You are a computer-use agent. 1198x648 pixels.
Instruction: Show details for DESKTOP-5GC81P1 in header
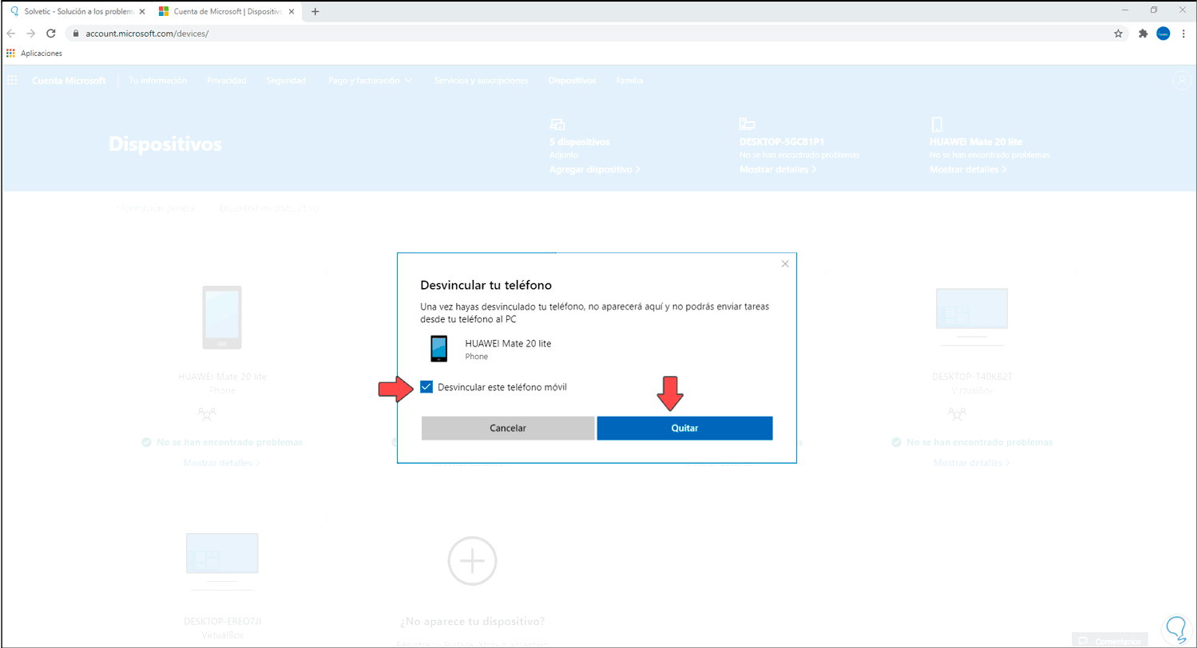778,170
